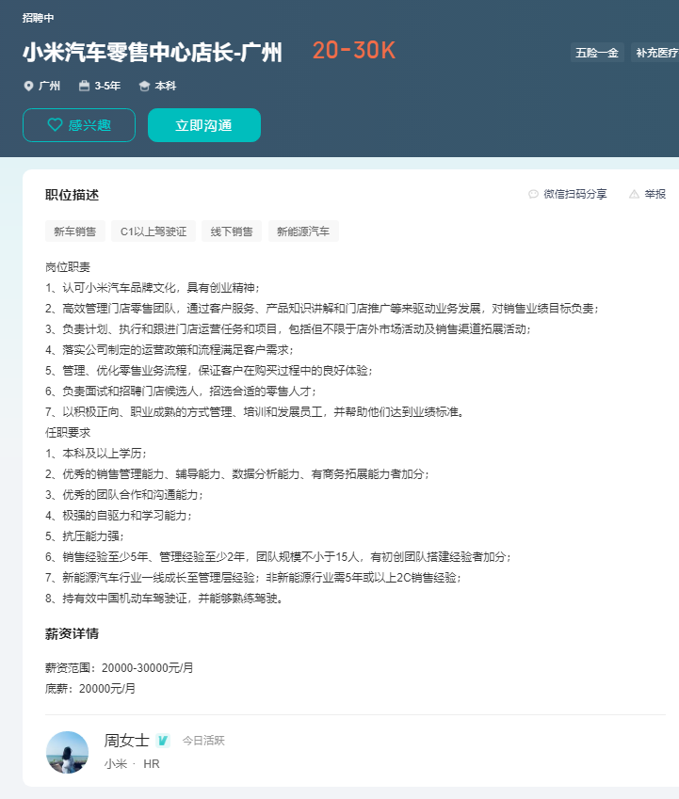Click the briefcase icon beside 3-5年
This screenshot has height=799, width=679.
coord(84,86)
